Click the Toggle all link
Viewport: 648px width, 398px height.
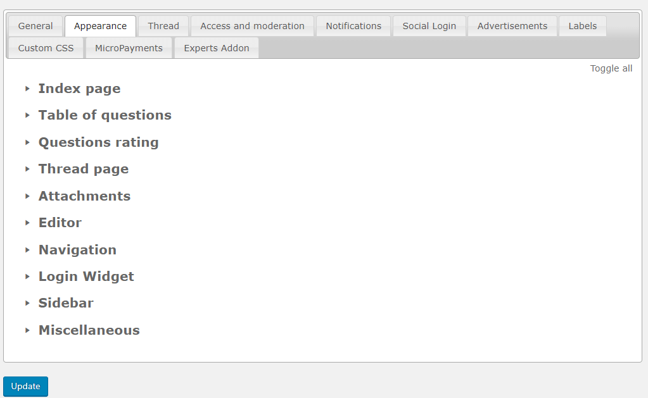tap(611, 68)
